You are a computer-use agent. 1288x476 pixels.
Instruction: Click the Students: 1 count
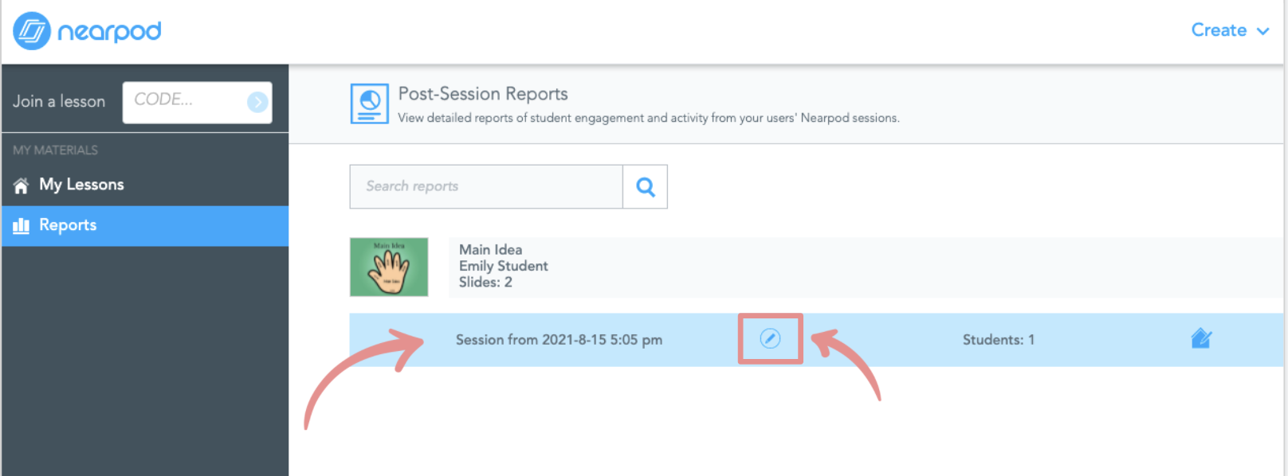pyautogui.click(x=998, y=340)
